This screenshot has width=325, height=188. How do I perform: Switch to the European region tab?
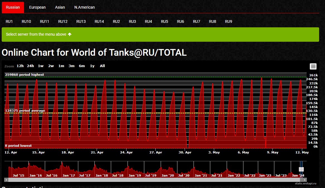pos(37,7)
